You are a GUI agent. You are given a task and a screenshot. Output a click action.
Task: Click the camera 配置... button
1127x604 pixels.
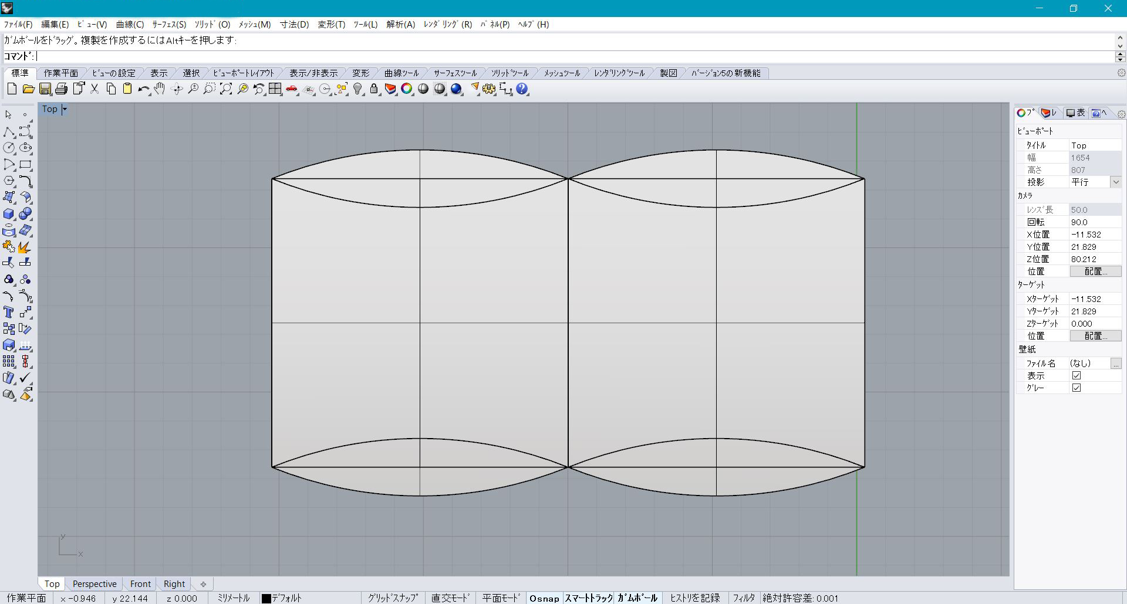[x=1095, y=271]
